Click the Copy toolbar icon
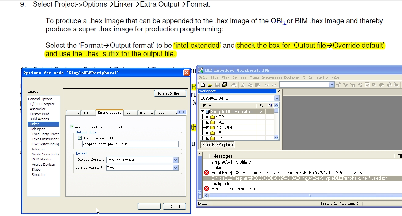Viewport: 402px width, 216px height. coord(250,85)
